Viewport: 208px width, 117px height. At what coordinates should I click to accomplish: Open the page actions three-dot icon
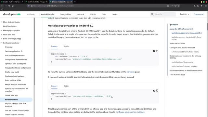[x=172, y=6]
